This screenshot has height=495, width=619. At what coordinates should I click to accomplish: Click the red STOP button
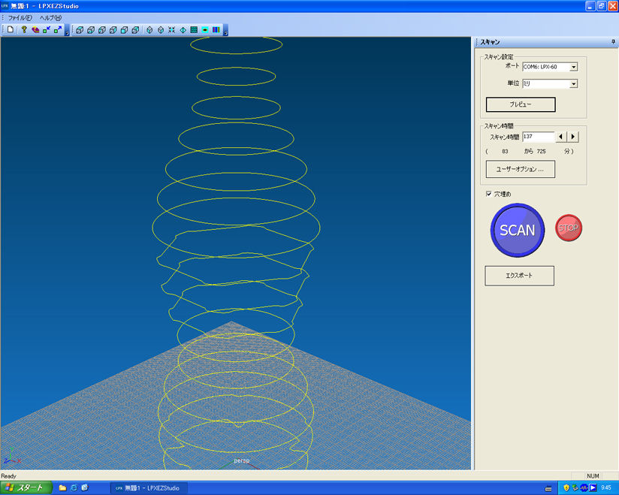point(568,228)
